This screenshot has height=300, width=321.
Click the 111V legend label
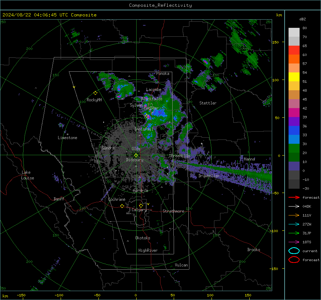(307, 215)
